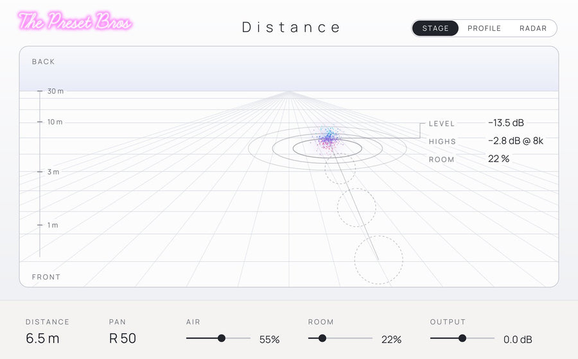Click the AIR value 55%
Screen dimensions: 578x359
pyautogui.click(x=270, y=340)
